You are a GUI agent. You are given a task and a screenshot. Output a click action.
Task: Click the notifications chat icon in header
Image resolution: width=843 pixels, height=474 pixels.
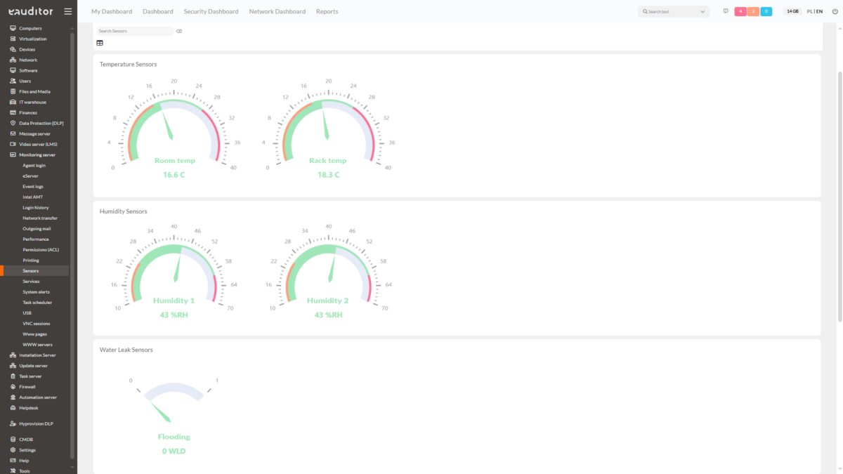726,11
